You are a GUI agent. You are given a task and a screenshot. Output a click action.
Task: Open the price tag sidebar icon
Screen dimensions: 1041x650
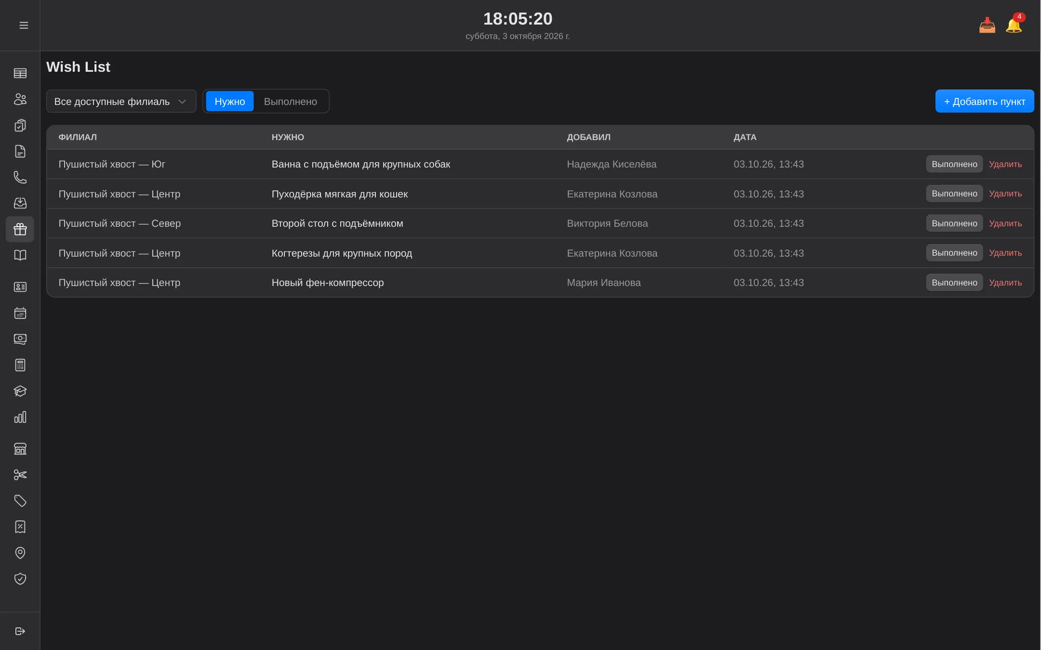(20, 501)
